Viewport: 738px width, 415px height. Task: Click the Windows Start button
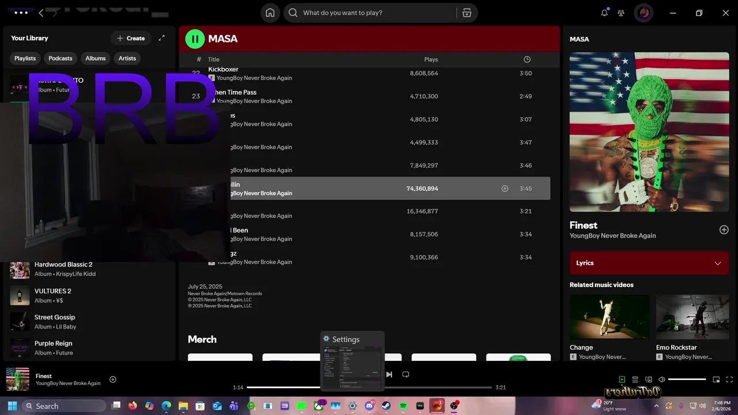13,406
